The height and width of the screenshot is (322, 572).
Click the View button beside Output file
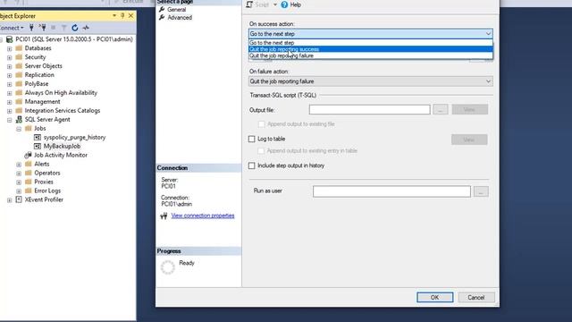coord(470,109)
